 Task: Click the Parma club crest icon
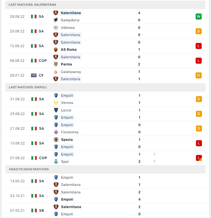tap(56, 64)
